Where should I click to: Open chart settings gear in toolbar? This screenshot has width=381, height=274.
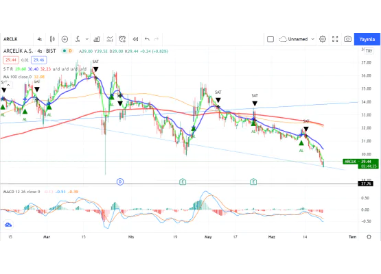pyautogui.click(x=323, y=39)
